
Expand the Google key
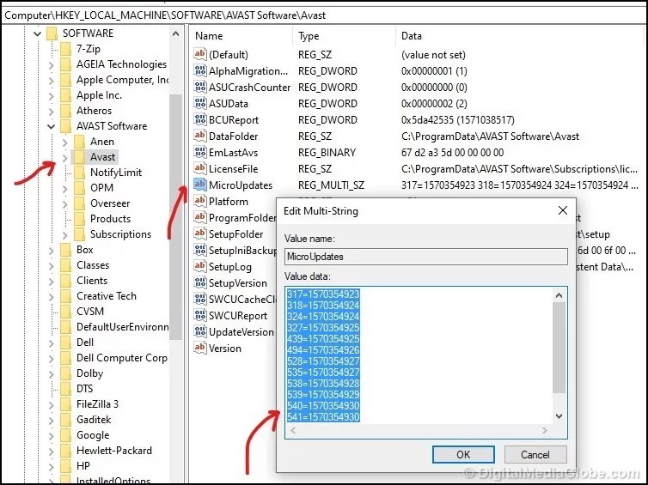(51, 435)
